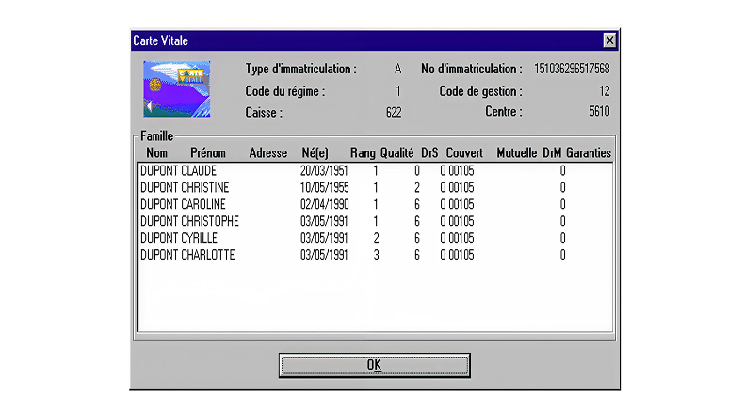The image size is (744, 412).
Task: Select the DUPONT CHARLOTTE row
Action: coord(187,255)
